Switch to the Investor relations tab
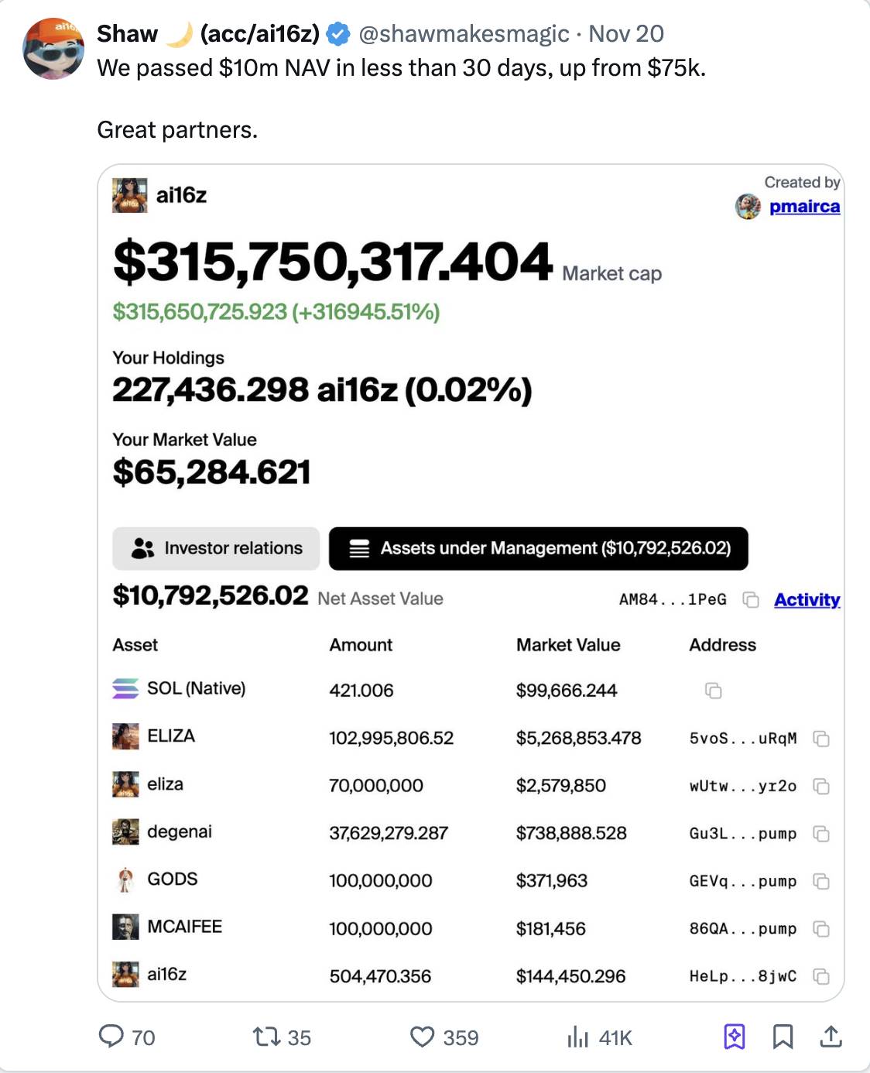Image resolution: width=870 pixels, height=1073 pixels. tap(216, 548)
